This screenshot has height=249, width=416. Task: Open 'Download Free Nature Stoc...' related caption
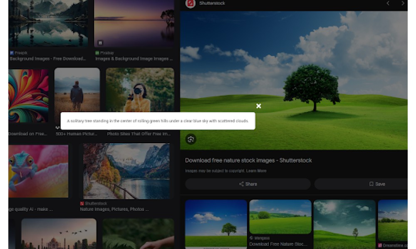[278, 244]
